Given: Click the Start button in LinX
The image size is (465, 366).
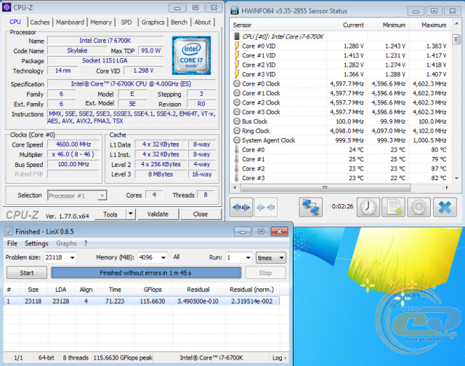Looking at the screenshot, I should coord(27,272).
